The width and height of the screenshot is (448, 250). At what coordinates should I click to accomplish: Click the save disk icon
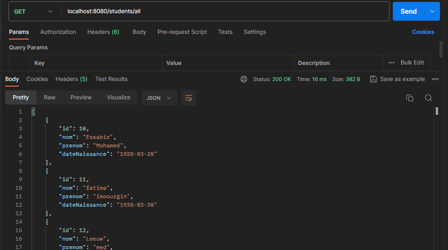pyautogui.click(x=373, y=79)
